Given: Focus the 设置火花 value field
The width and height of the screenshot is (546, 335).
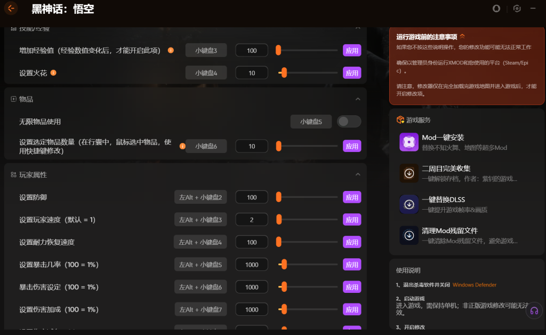Looking at the screenshot, I should tap(252, 73).
